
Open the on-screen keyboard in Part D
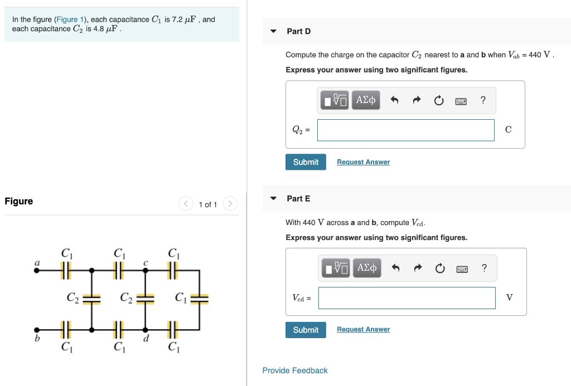462,100
